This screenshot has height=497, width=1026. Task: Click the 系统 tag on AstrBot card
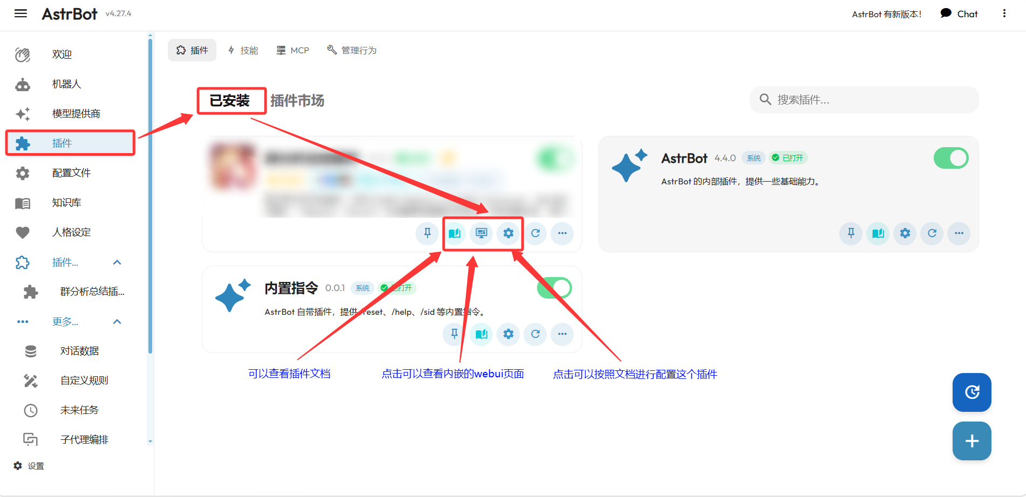pyautogui.click(x=754, y=158)
